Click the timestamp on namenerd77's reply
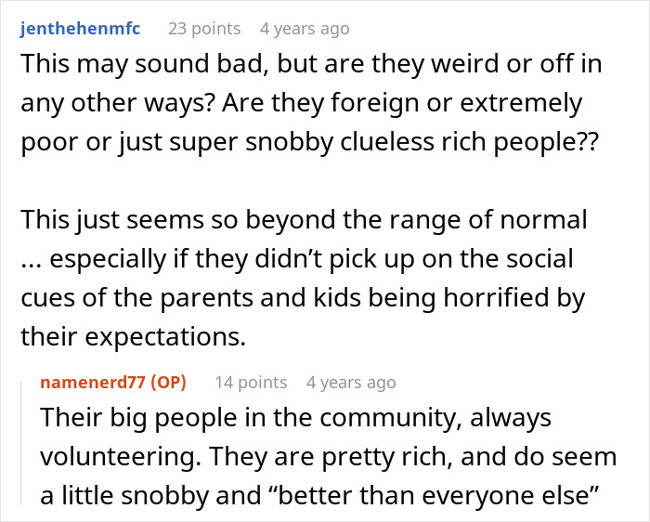Screen dimensions: 650x522 [x=351, y=383]
